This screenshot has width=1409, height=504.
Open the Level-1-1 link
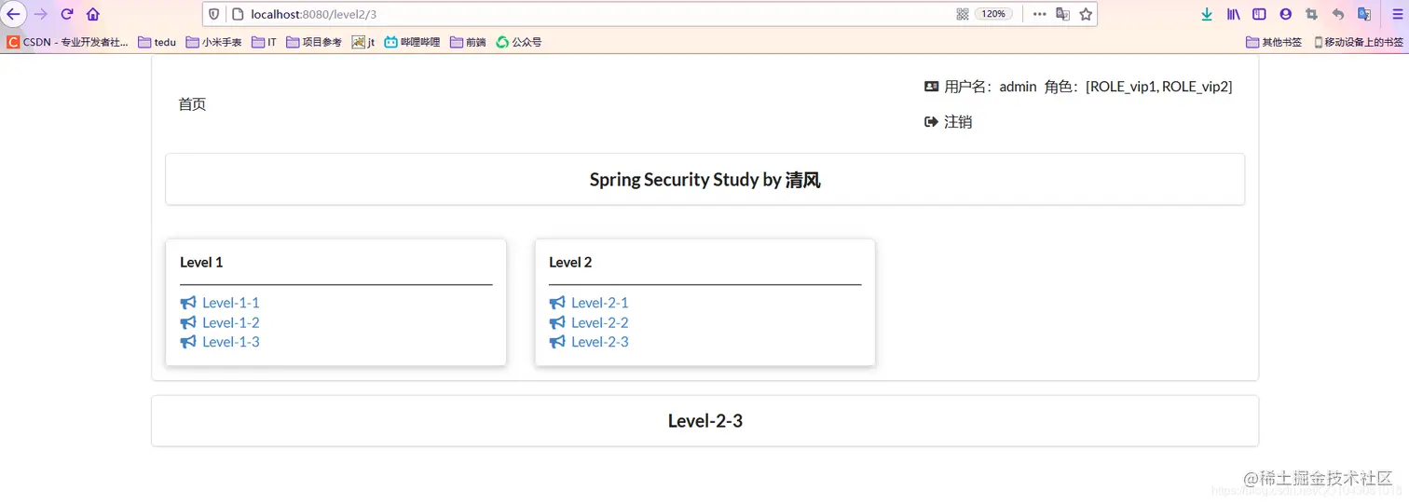point(231,303)
